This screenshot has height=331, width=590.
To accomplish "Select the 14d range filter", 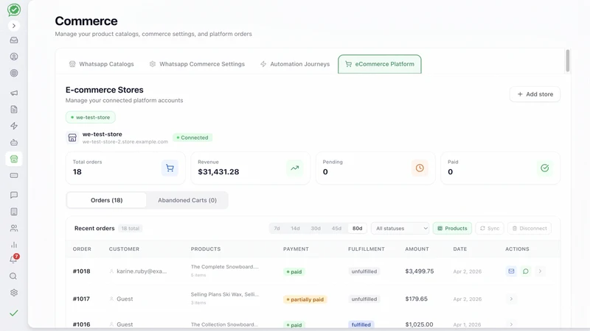I will tap(296, 228).
